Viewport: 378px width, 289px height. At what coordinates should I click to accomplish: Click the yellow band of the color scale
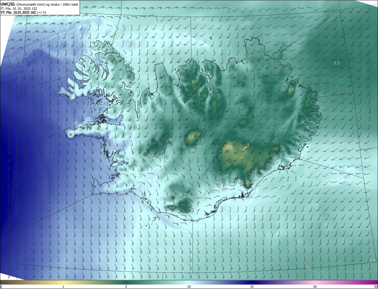coord(63,282)
